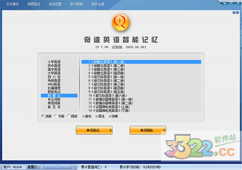Screen dimensions: 242x170
Task: Click the 累计掌握词汇 counter
Action: [x=94, y=167]
